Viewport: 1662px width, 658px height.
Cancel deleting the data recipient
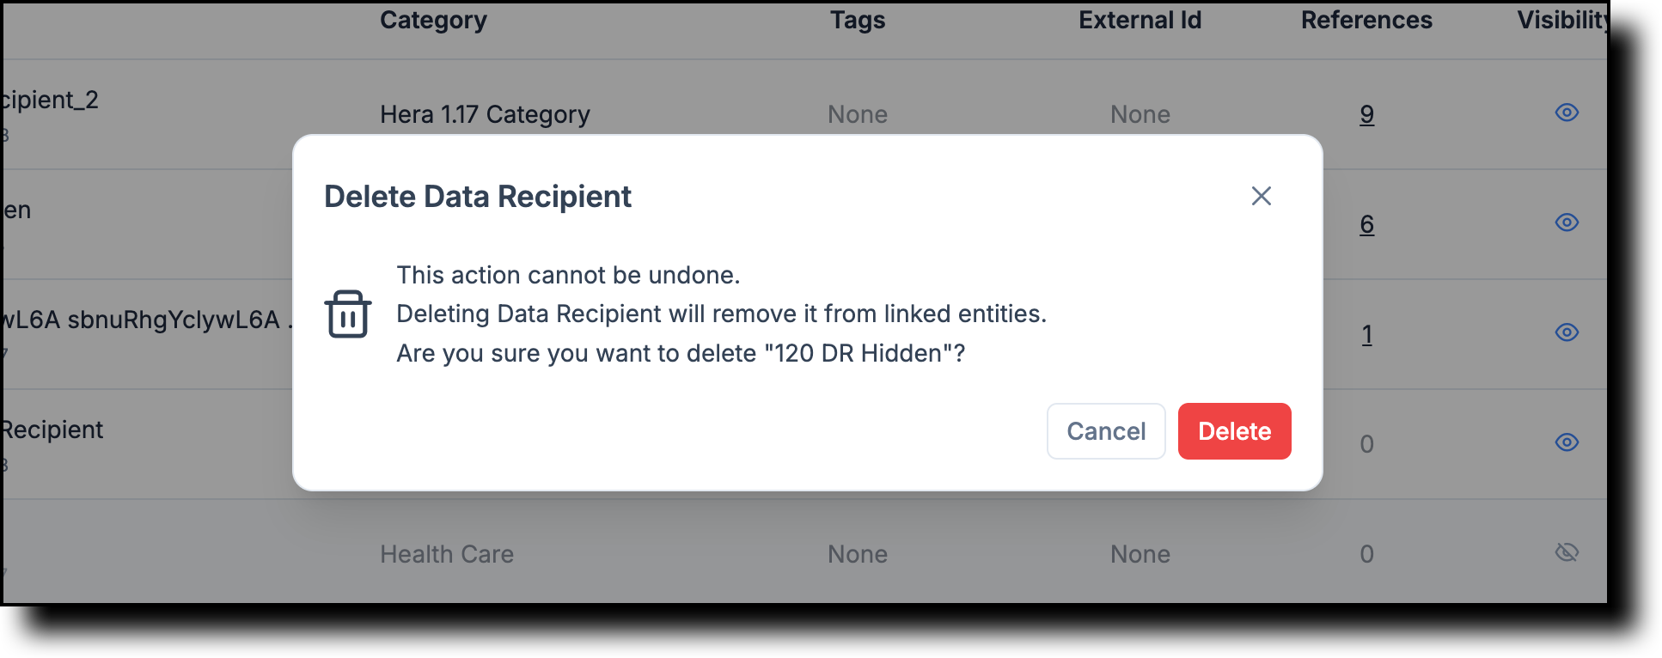pos(1105,430)
